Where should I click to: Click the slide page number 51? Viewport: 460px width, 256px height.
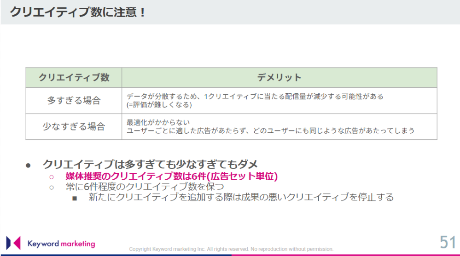coord(448,242)
